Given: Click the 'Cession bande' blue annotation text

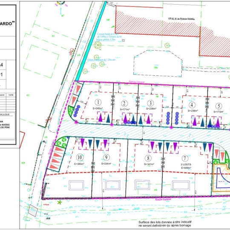Looking at the screenshot, I should 109,37.
